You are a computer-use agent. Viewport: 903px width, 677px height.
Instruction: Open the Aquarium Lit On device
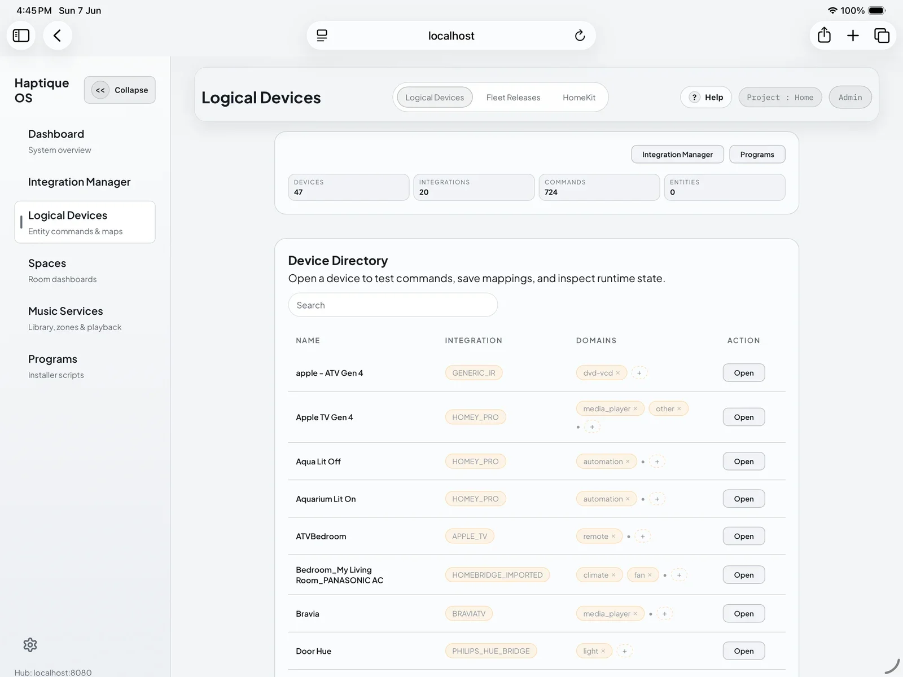[744, 499]
